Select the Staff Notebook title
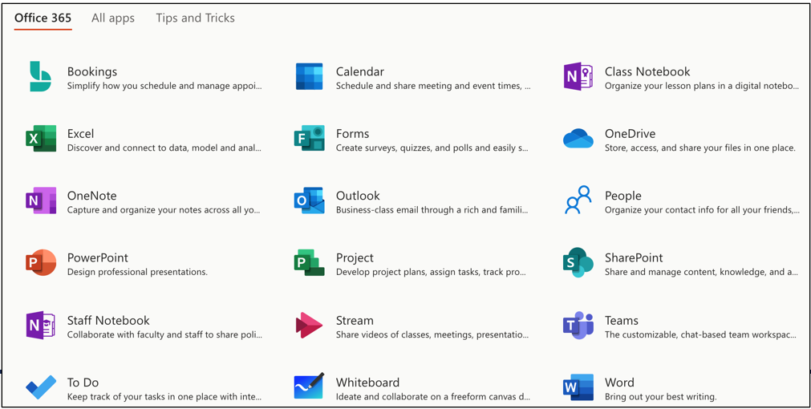 click(108, 320)
